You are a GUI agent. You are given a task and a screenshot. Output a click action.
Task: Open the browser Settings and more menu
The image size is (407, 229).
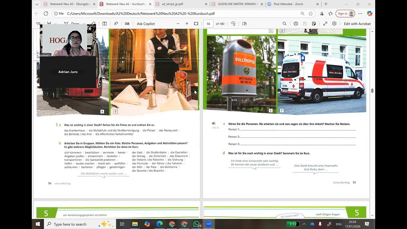coord(360,14)
